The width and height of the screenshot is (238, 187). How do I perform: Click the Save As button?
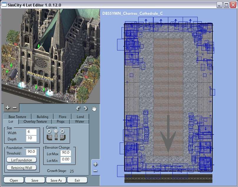(56, 180)
